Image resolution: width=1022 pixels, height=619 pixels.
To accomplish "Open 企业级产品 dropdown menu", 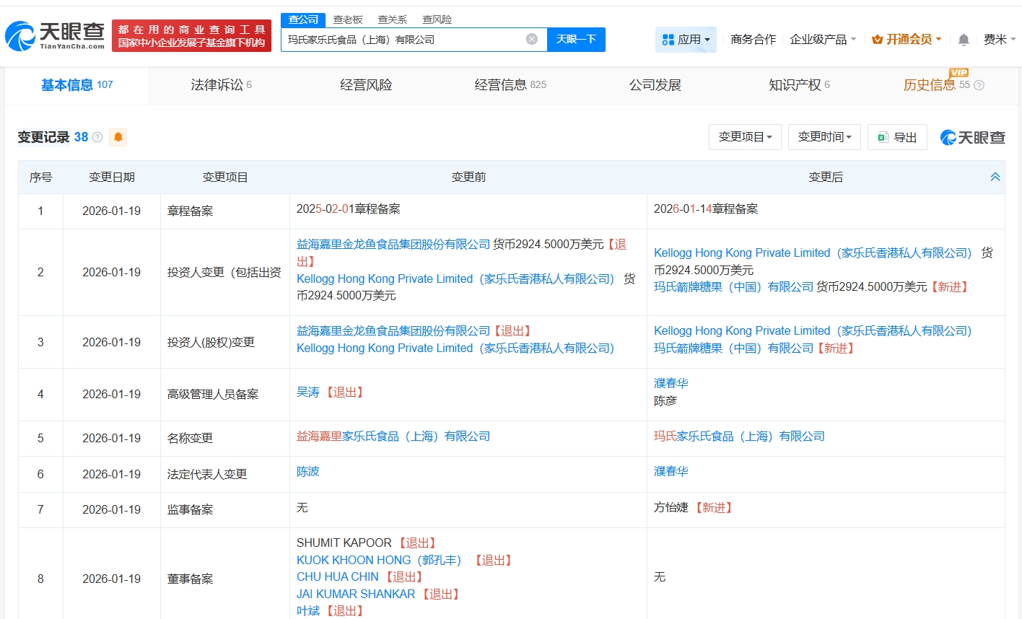I will coord(823,40).
